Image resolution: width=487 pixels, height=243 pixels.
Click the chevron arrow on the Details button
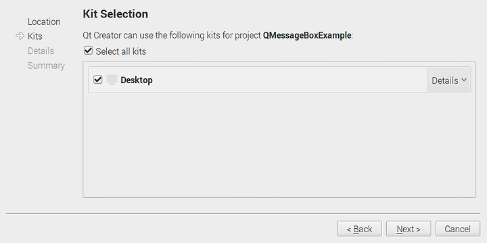(464, 80)
